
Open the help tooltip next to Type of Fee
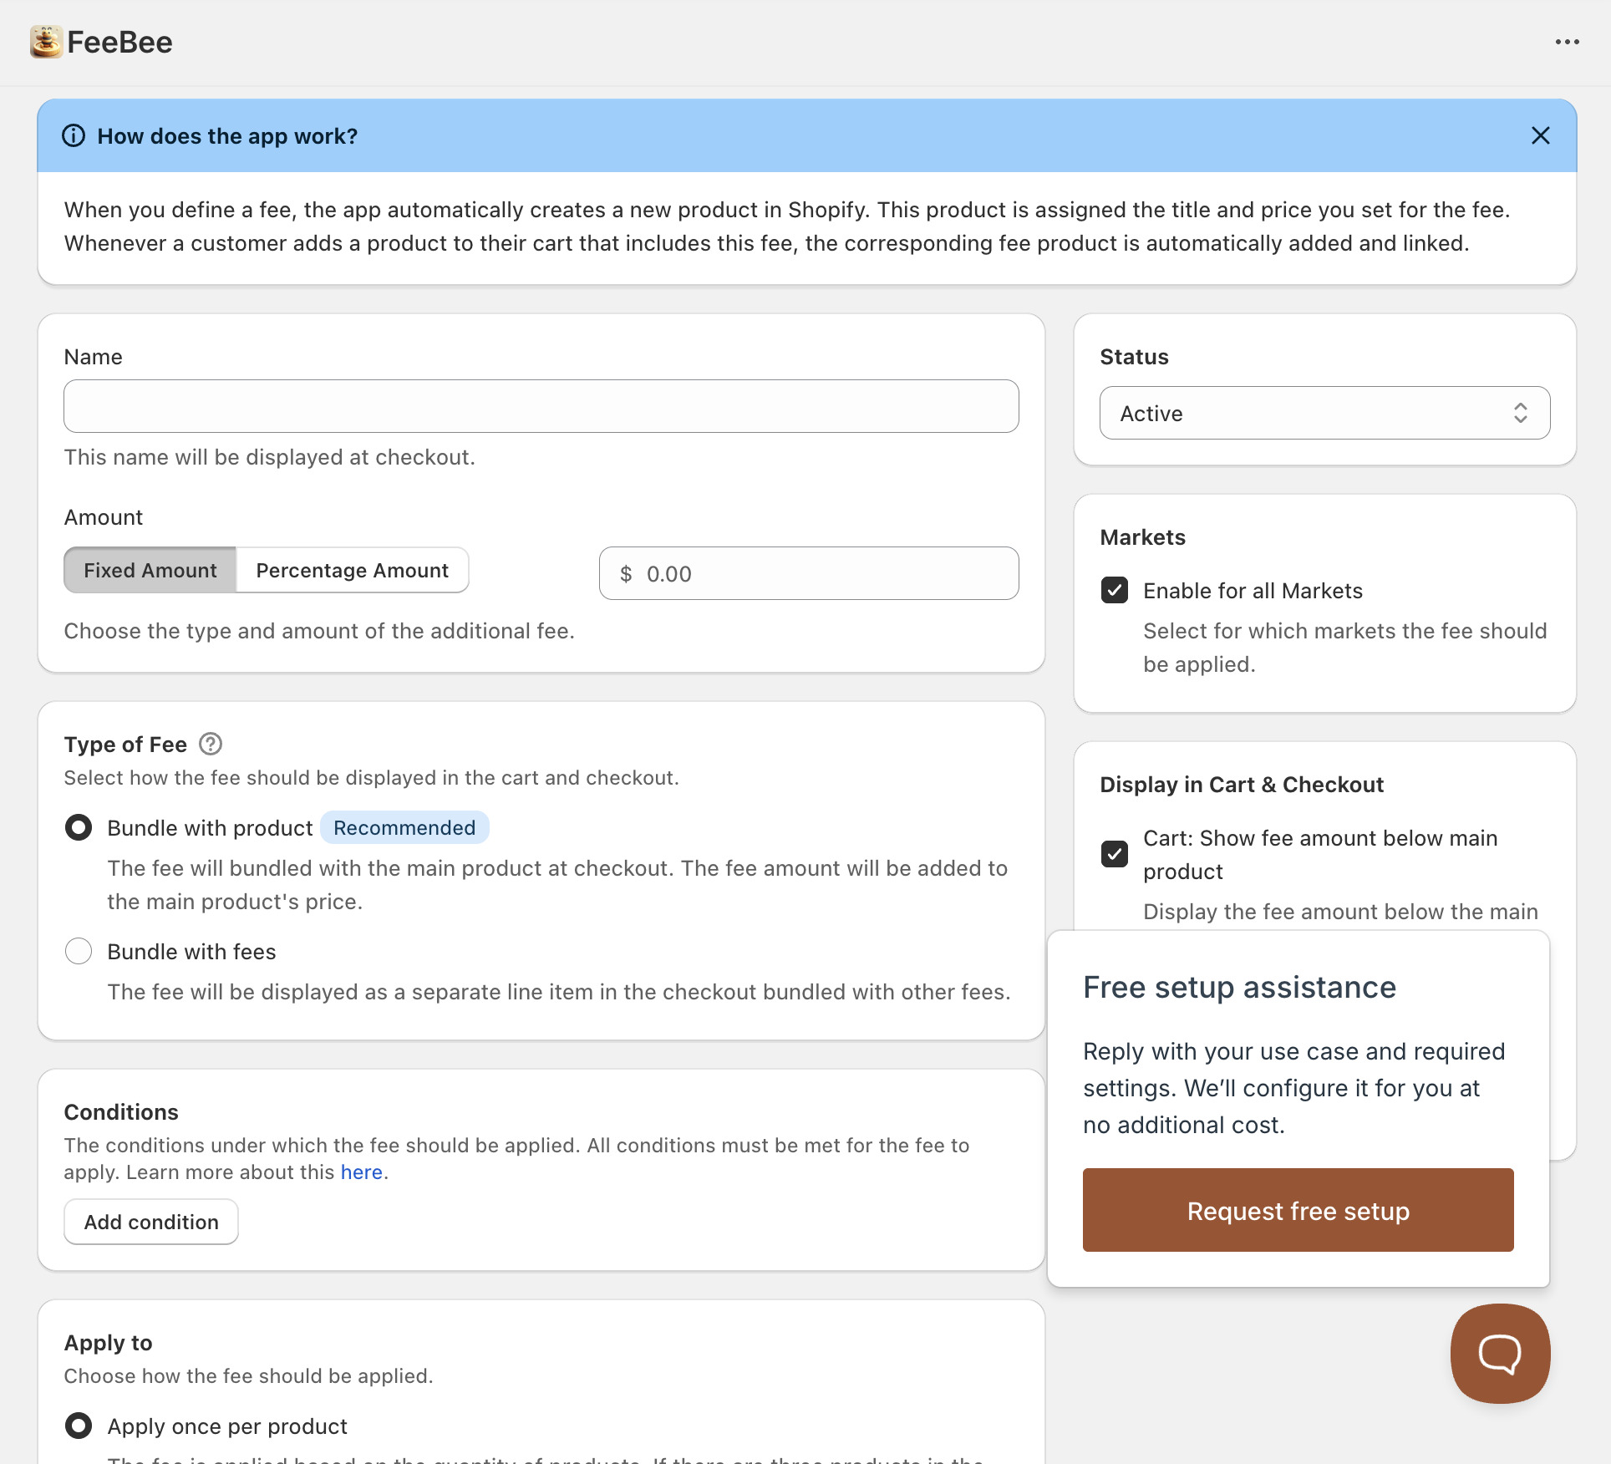[210, 744]
